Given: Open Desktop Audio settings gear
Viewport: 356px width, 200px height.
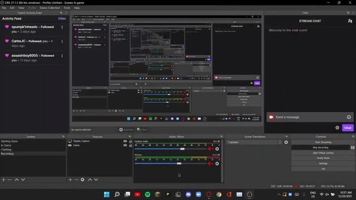Looking at the screenshot, I should 217,149.
